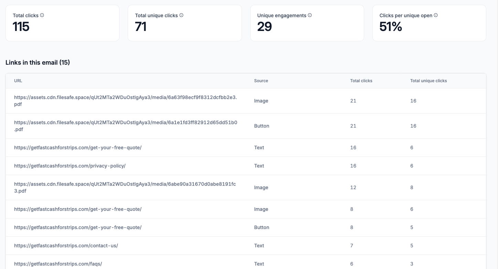Click total clicks 7 in contact-us row
498x269 pixels.
[352, 246]
